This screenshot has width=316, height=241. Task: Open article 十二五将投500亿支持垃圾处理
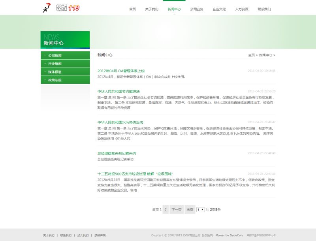click(135, 174)
